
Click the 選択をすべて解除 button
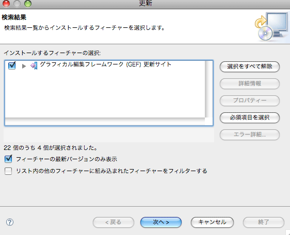[x=250, y=66]
